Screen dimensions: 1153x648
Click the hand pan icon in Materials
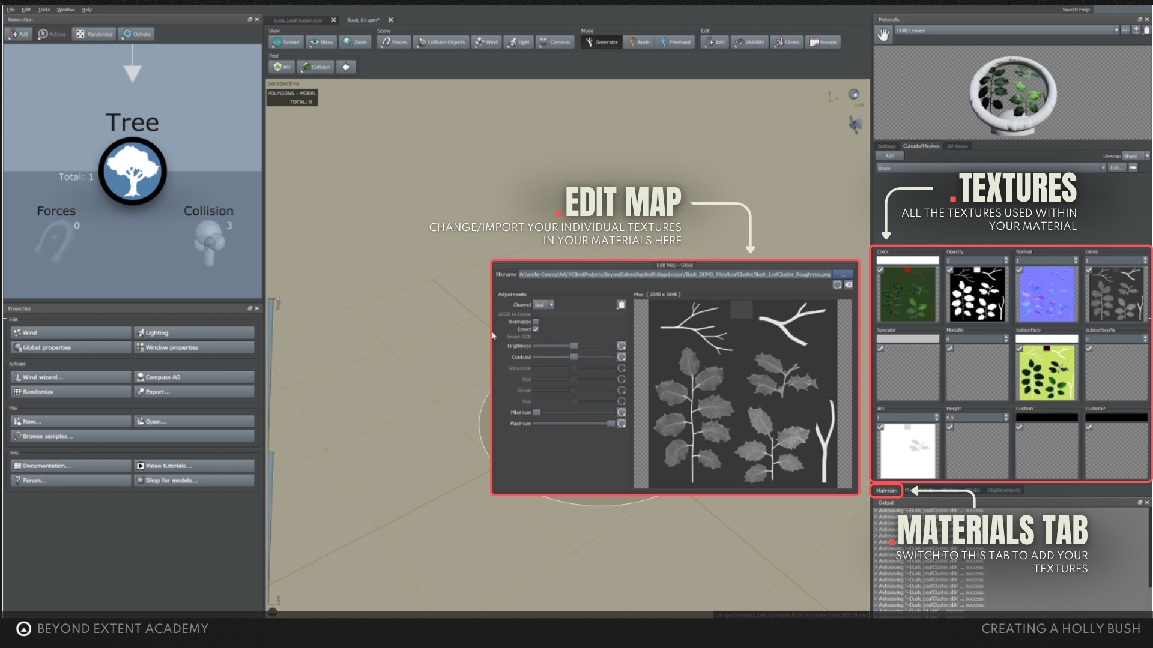(883, 35)
